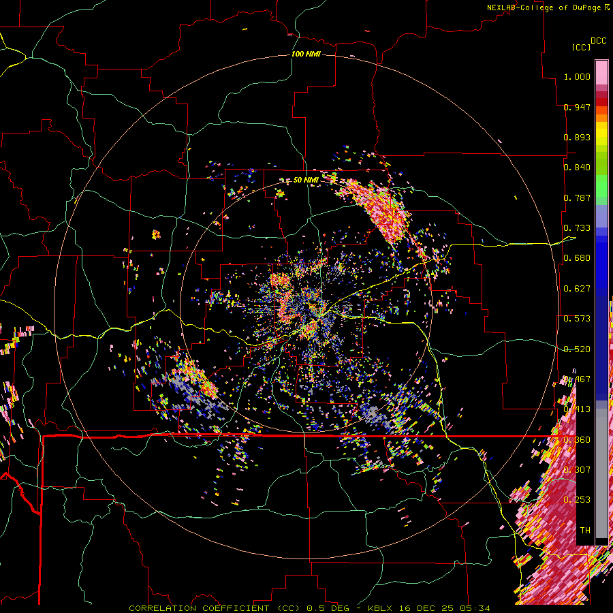Click the 50 NMI range ring label
The height and width of the screenshot is (613, 613).
(x=306, y=180)
